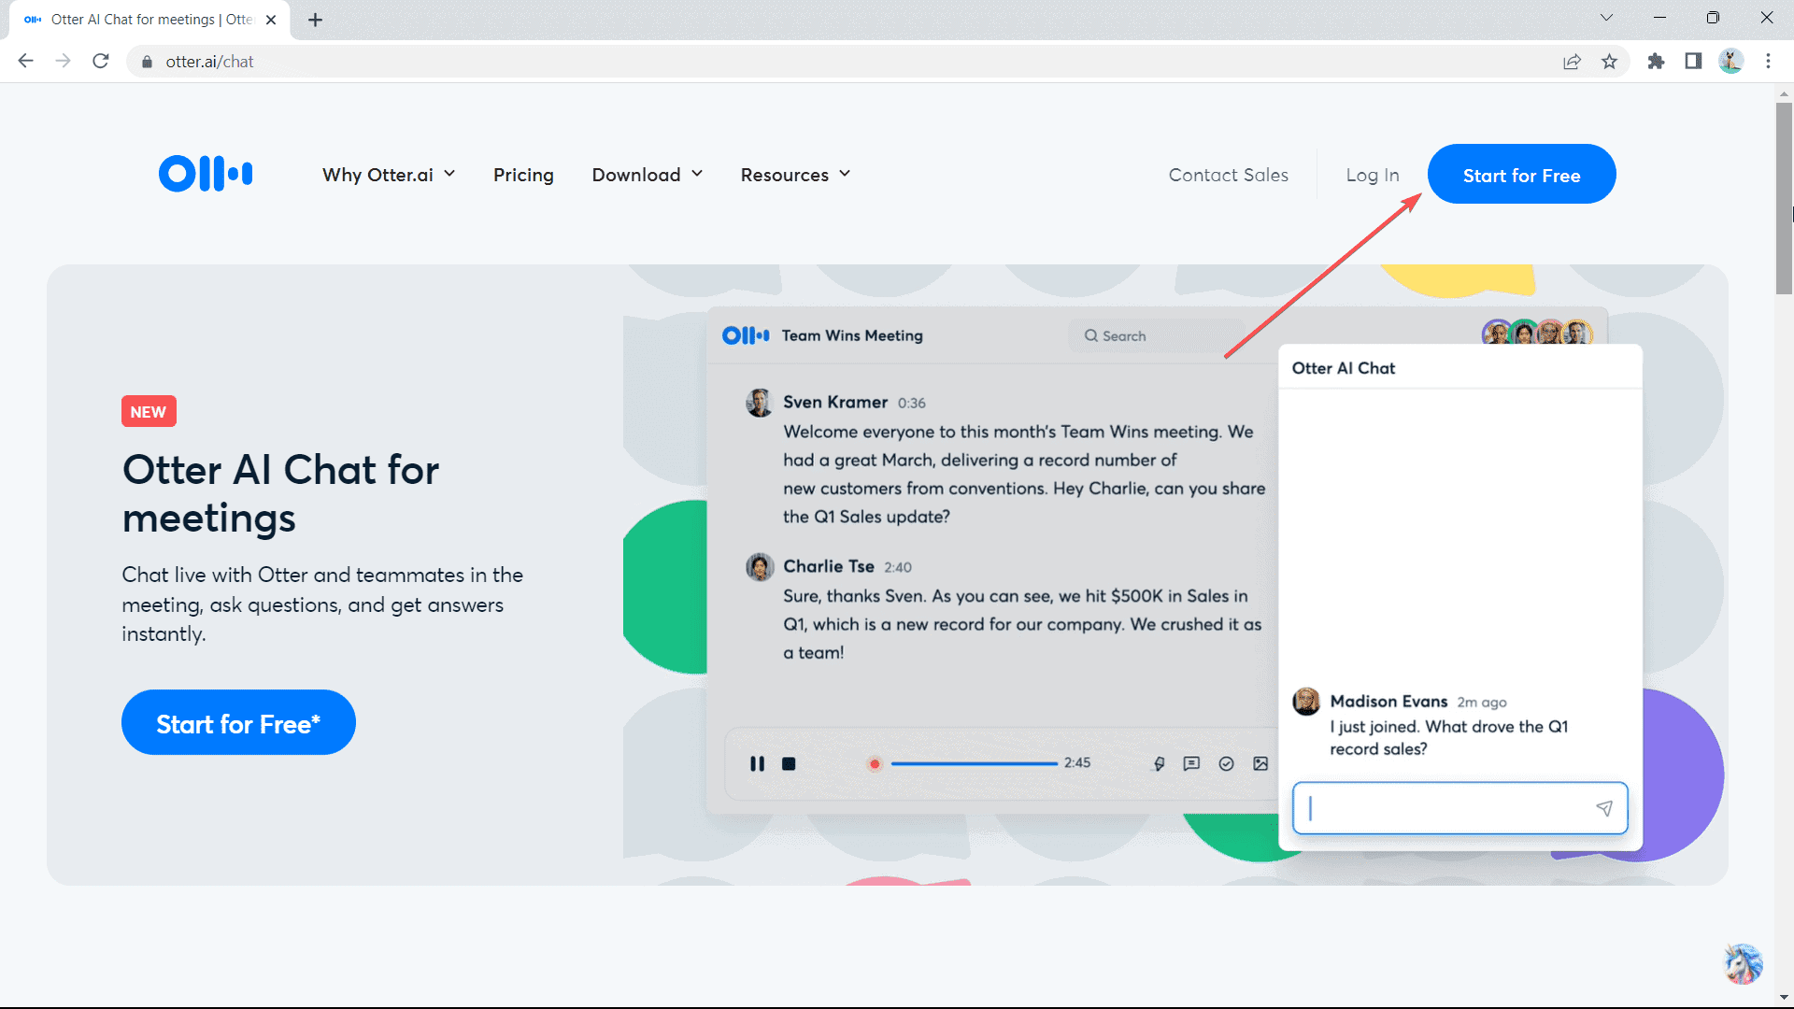Send chat message with paper plane icon
Viewport: 1794px width, 1009px height.
point(1604,808)
